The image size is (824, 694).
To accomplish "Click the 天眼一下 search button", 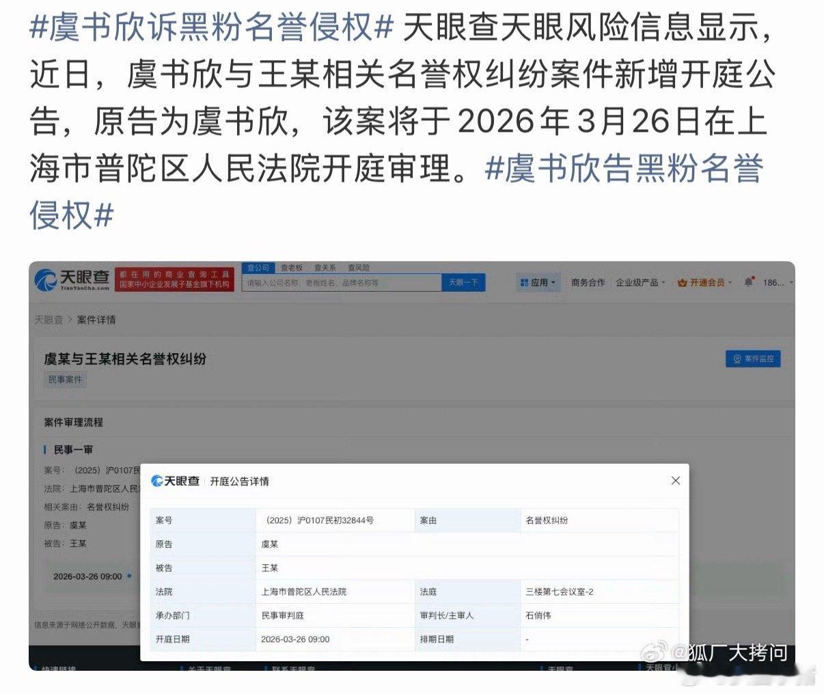I will (x=464, y=282).
